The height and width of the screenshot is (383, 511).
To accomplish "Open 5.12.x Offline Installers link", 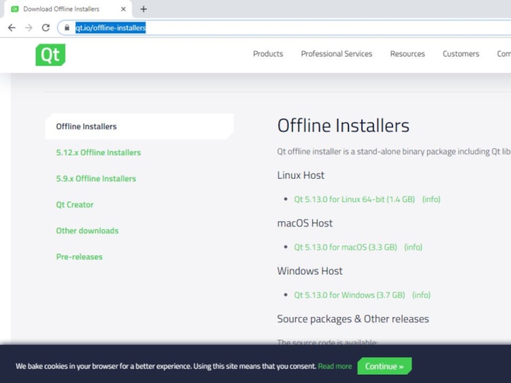I will (98, 153).
